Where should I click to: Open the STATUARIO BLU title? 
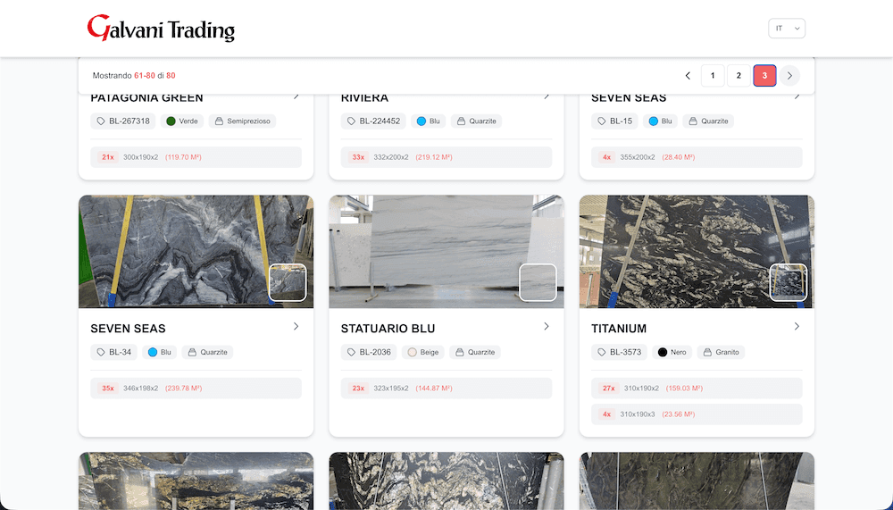[x=388, y=329]
